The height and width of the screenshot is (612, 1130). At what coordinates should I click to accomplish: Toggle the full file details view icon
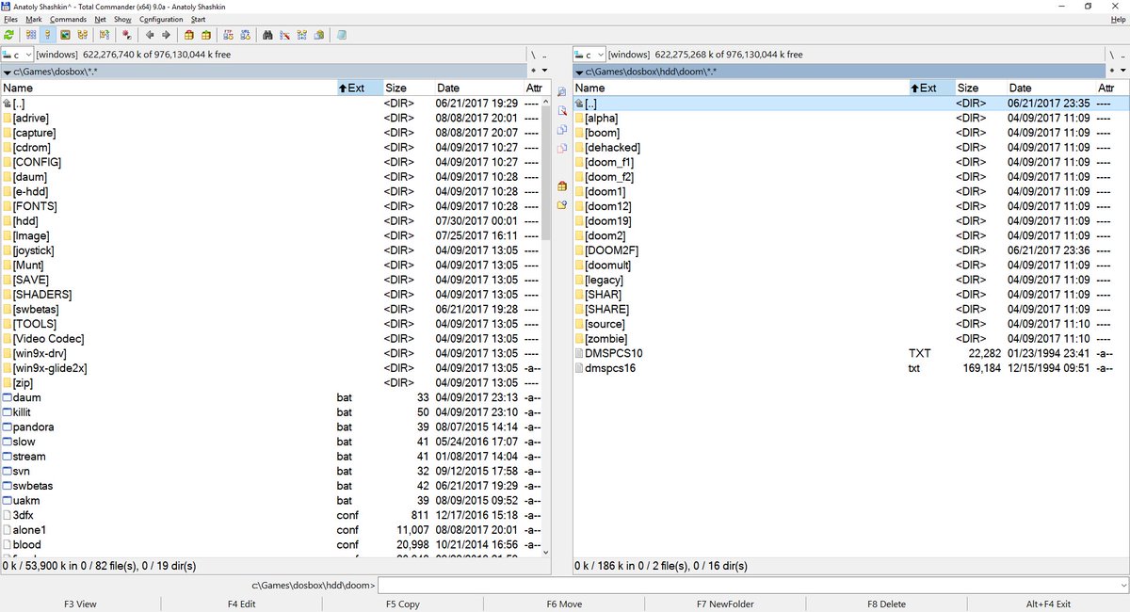pyautogui.click(x=48, y=35)
